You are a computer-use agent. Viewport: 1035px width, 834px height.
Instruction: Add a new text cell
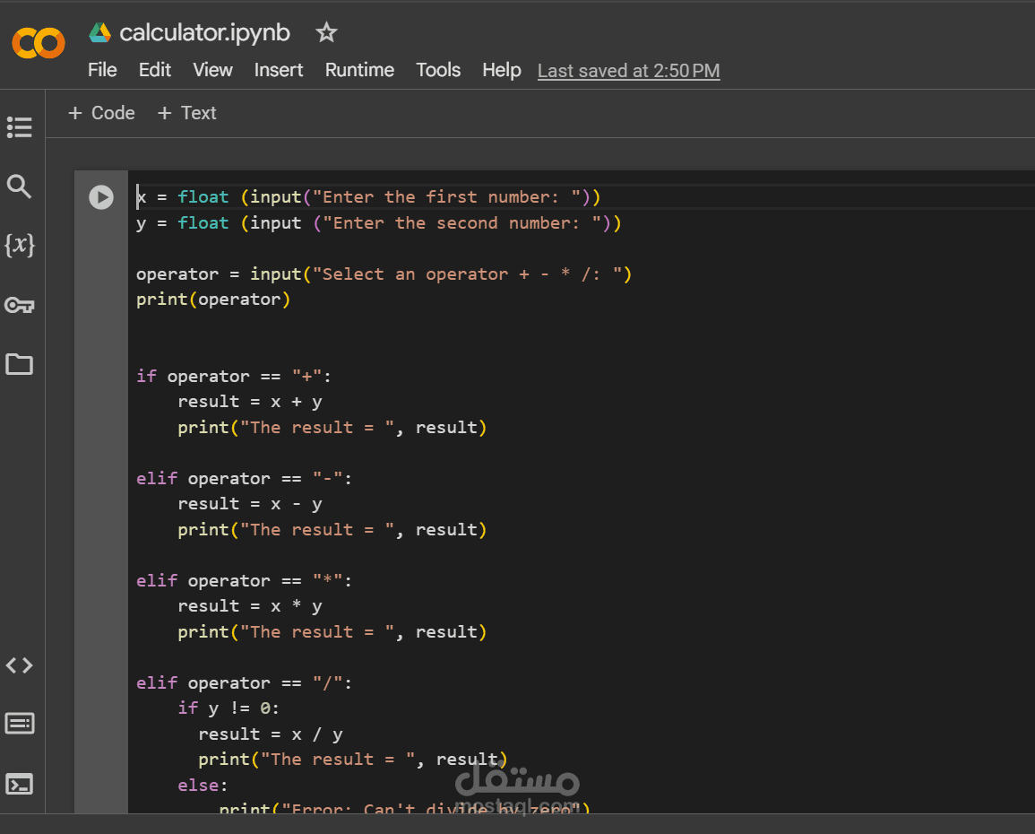(x=187, y=113)
